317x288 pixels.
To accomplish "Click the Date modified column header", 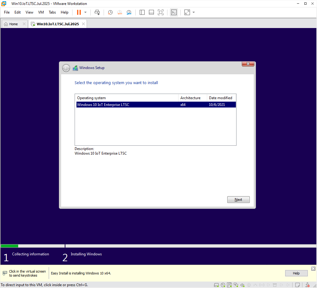I will [x=221, y=98].
